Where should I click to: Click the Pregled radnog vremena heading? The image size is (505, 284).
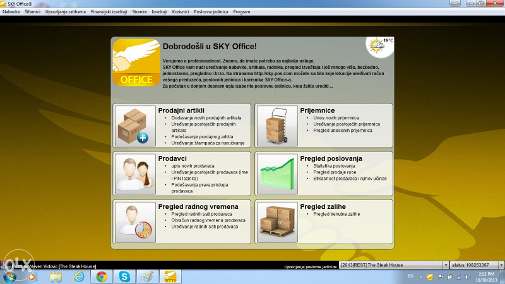tap(198, 207)
